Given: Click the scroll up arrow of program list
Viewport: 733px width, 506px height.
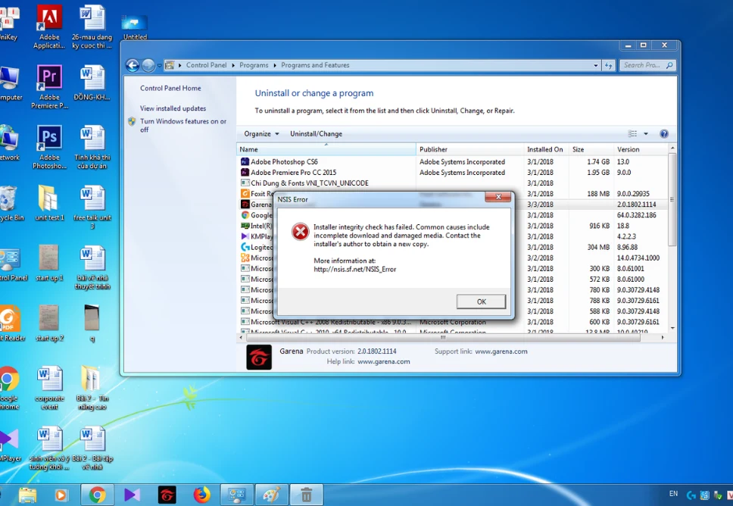Looking at the screenshot, I should coord(672,148).
